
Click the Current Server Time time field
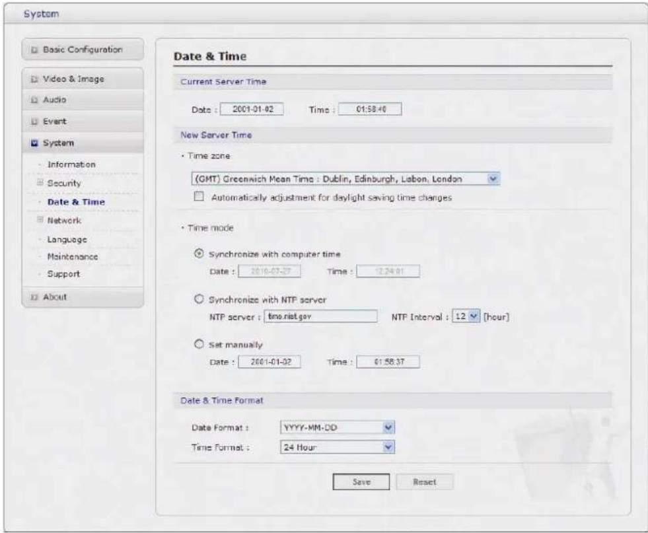click(x=370, y=109)
